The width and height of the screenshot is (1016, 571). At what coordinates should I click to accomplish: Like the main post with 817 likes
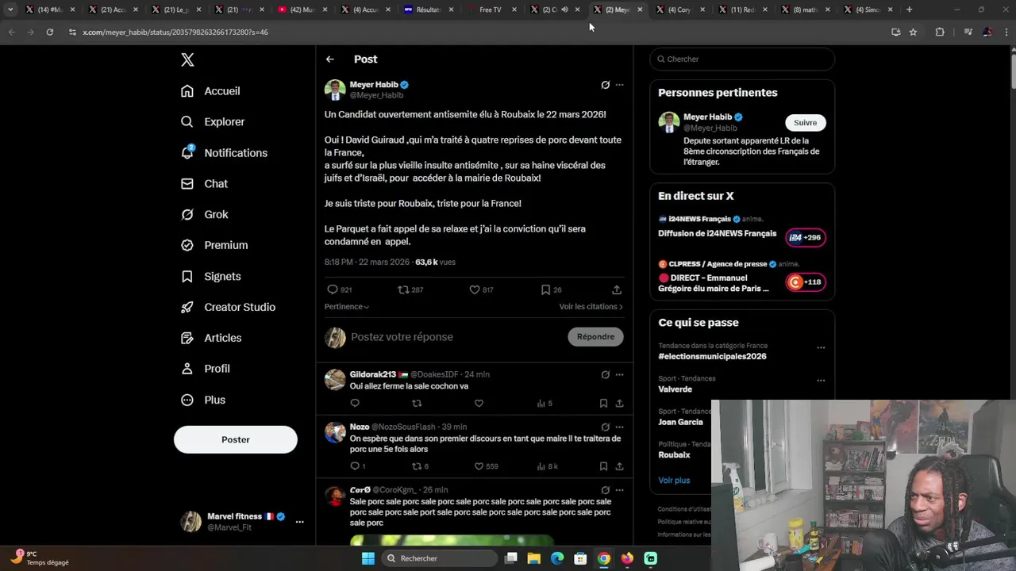click(475, 290)
